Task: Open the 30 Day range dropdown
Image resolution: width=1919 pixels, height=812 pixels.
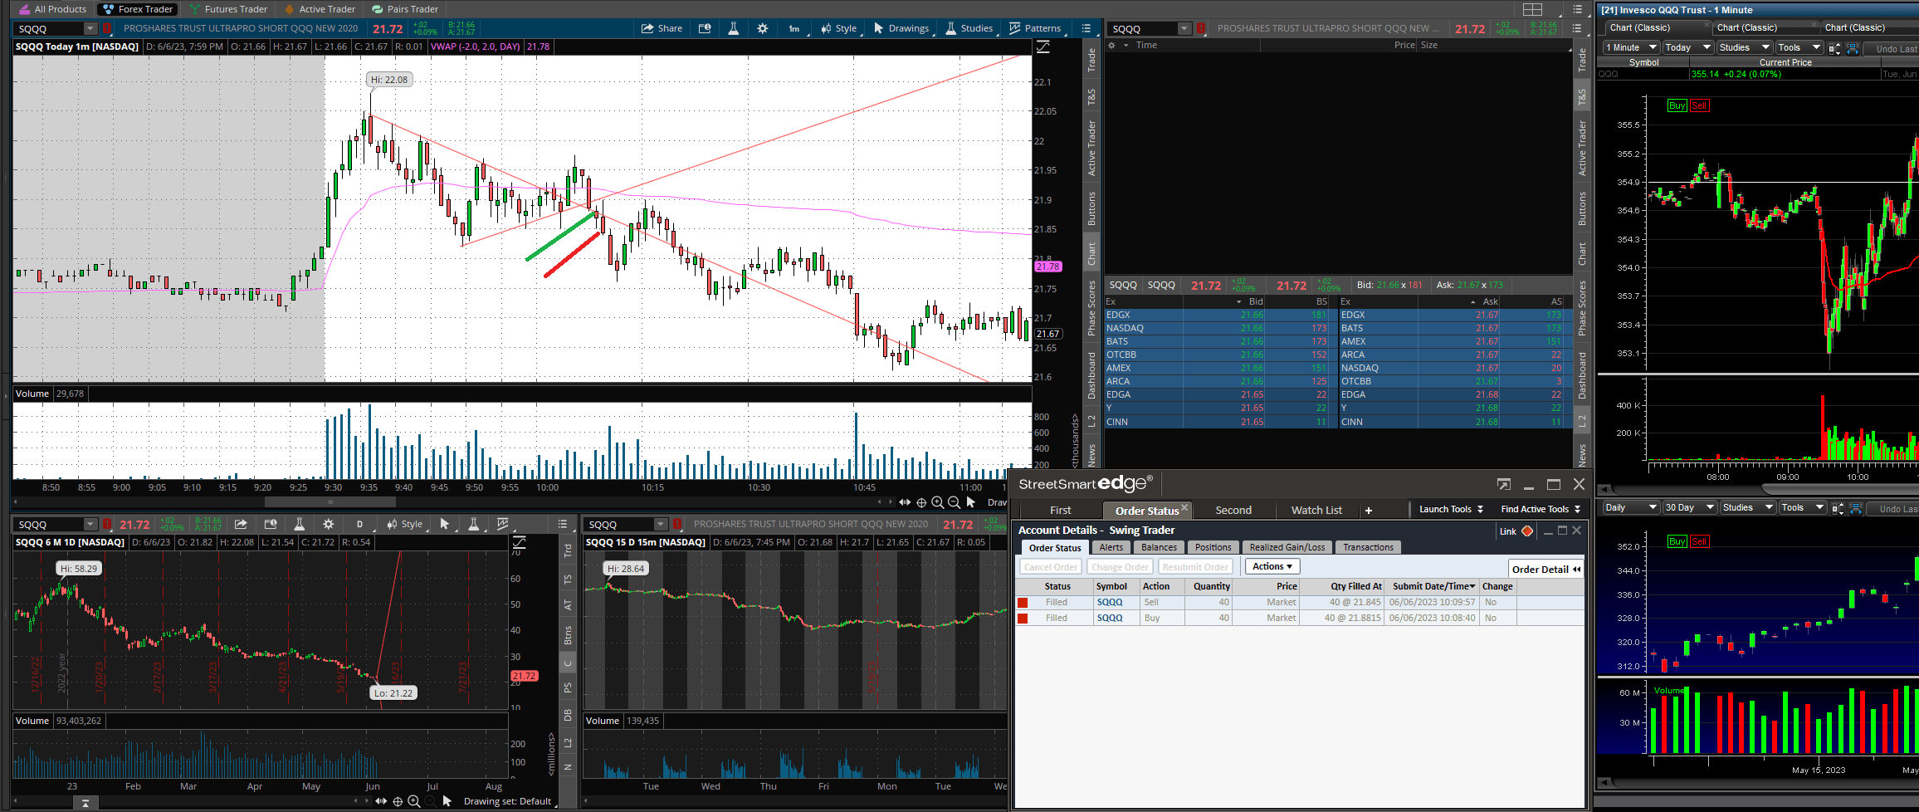Action: click(x=1689, y=508)
